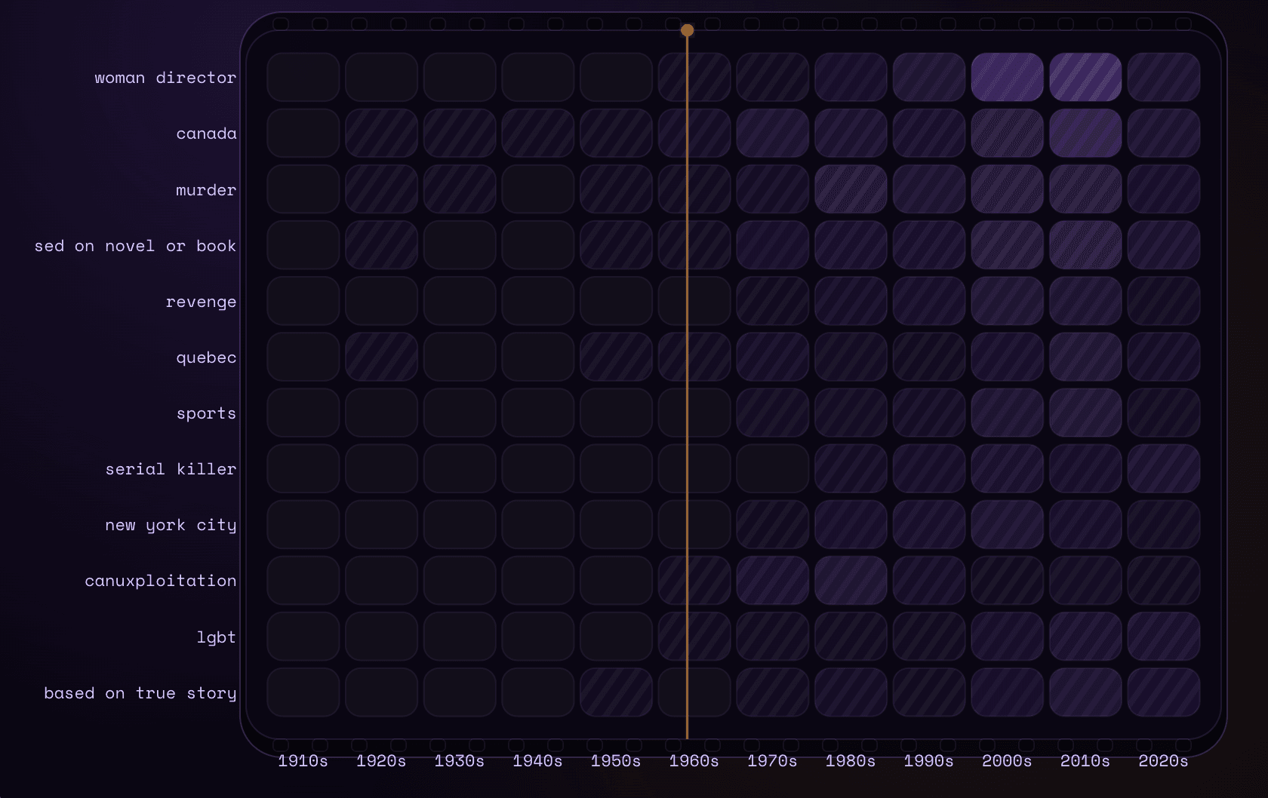Image resolution: width=1268 pixels, height=798 pixels.
Task: Select the quebec 1920s cell
Action: pos(381,357)
